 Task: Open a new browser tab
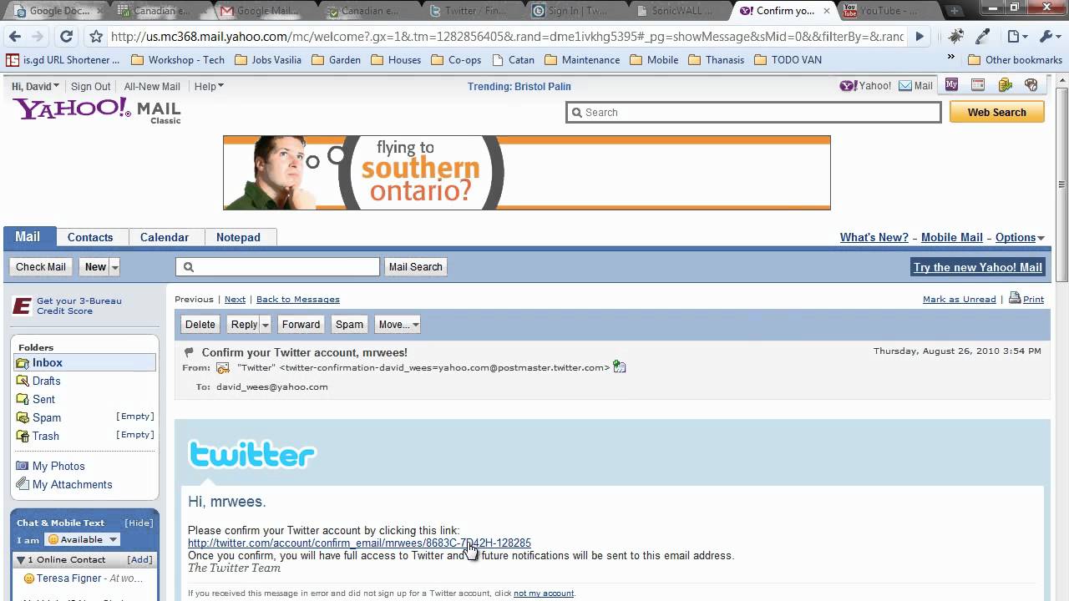(954, 10)
